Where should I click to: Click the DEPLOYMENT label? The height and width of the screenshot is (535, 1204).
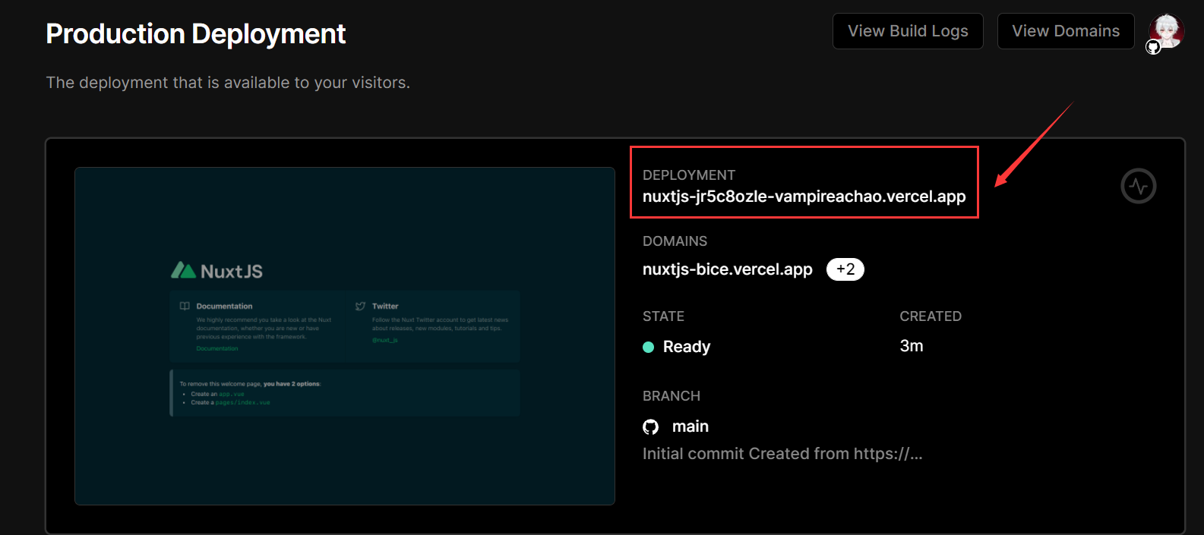(689, 175)
